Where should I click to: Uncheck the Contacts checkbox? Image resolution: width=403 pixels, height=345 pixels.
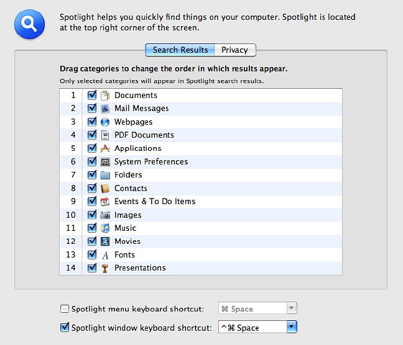point(92,188)
